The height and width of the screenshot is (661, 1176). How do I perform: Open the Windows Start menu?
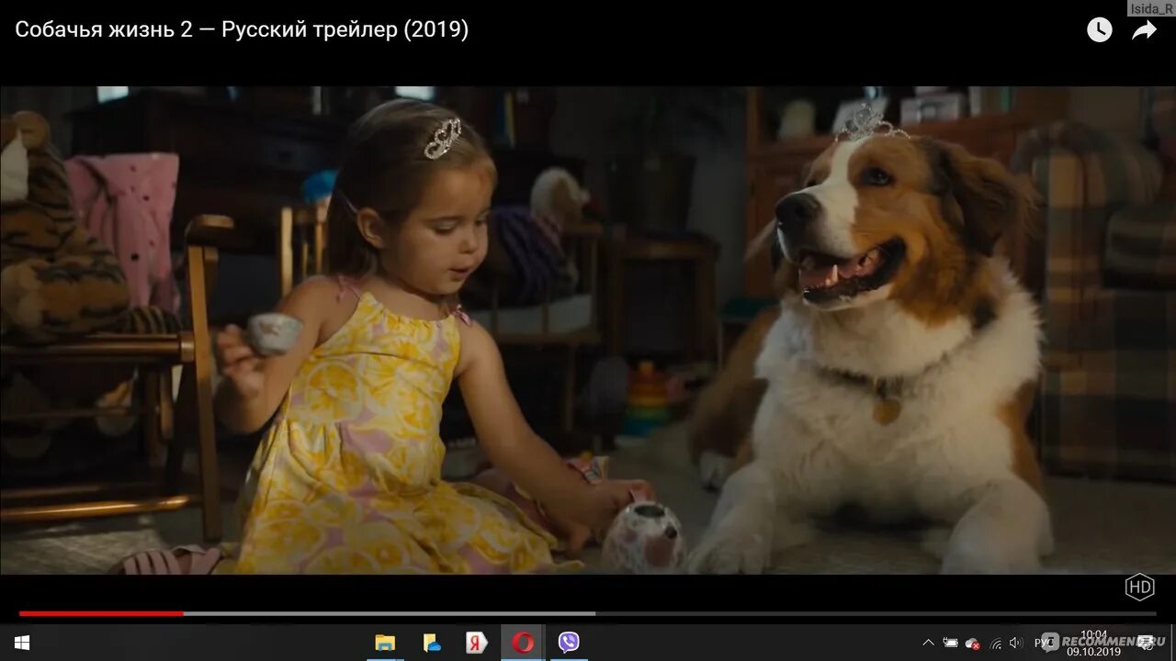[x=21, y=643]
